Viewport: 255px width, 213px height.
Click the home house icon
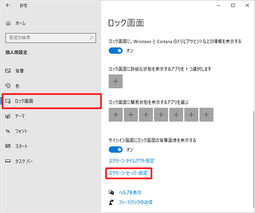click(8, 23)
